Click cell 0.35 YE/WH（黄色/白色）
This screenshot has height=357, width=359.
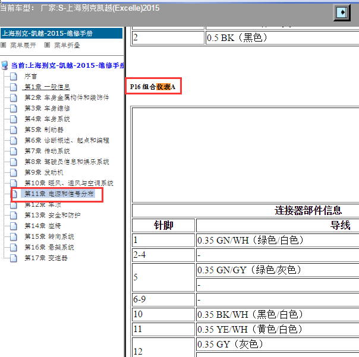click(x=278, y=329)
